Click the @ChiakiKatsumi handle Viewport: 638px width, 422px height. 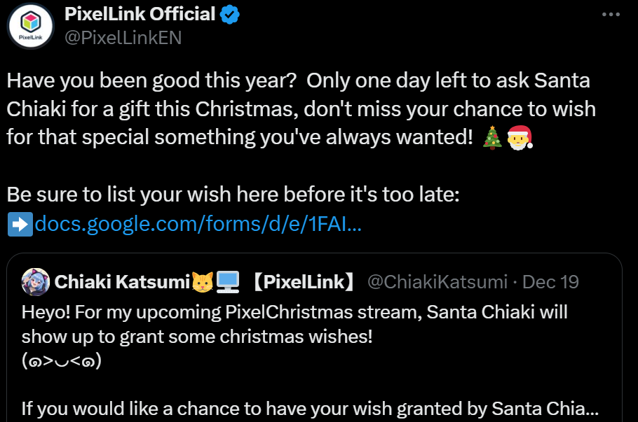point(437,282)
